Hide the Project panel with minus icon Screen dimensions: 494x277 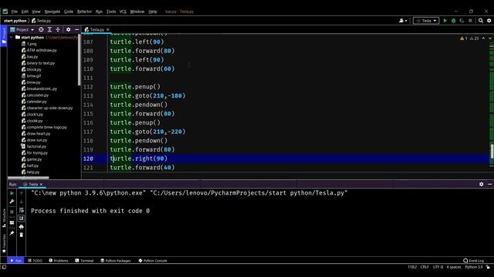coord(76,29)
